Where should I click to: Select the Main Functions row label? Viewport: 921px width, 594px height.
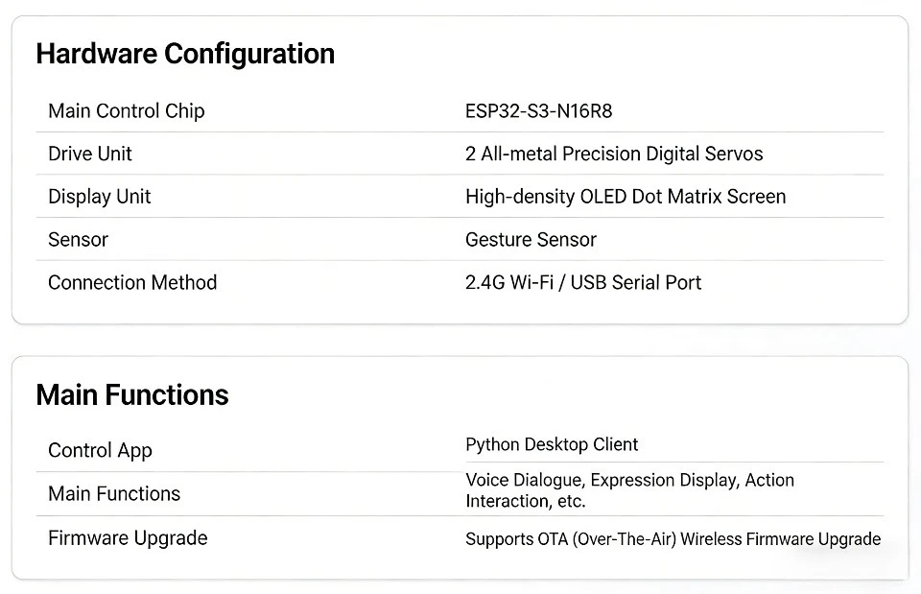pos(114,494)
